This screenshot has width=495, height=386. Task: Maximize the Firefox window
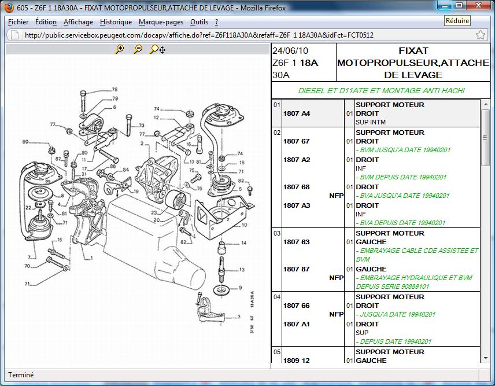point(459,6)
